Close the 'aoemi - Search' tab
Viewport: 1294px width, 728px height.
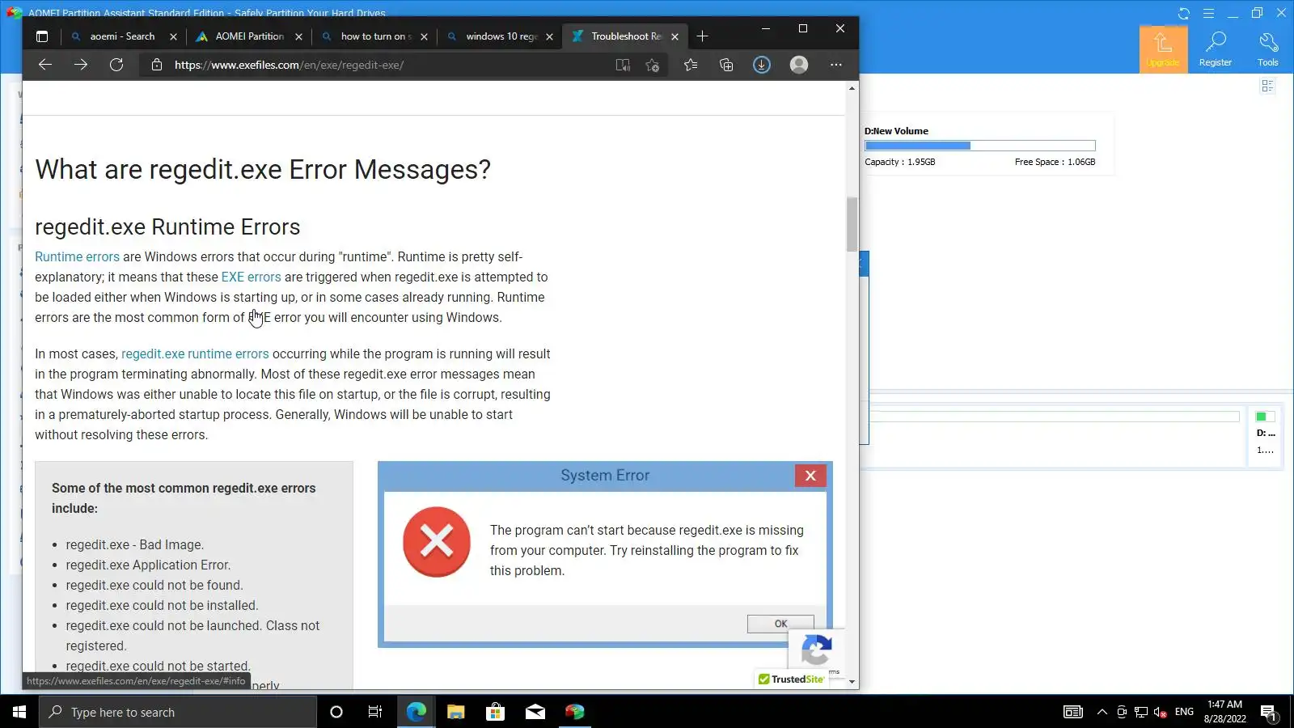click(173, 36)
